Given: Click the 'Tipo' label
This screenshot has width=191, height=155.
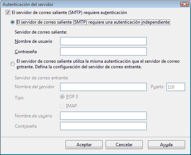Looking at the screenshot, I should pyautogui.click(x=19, y=98).
